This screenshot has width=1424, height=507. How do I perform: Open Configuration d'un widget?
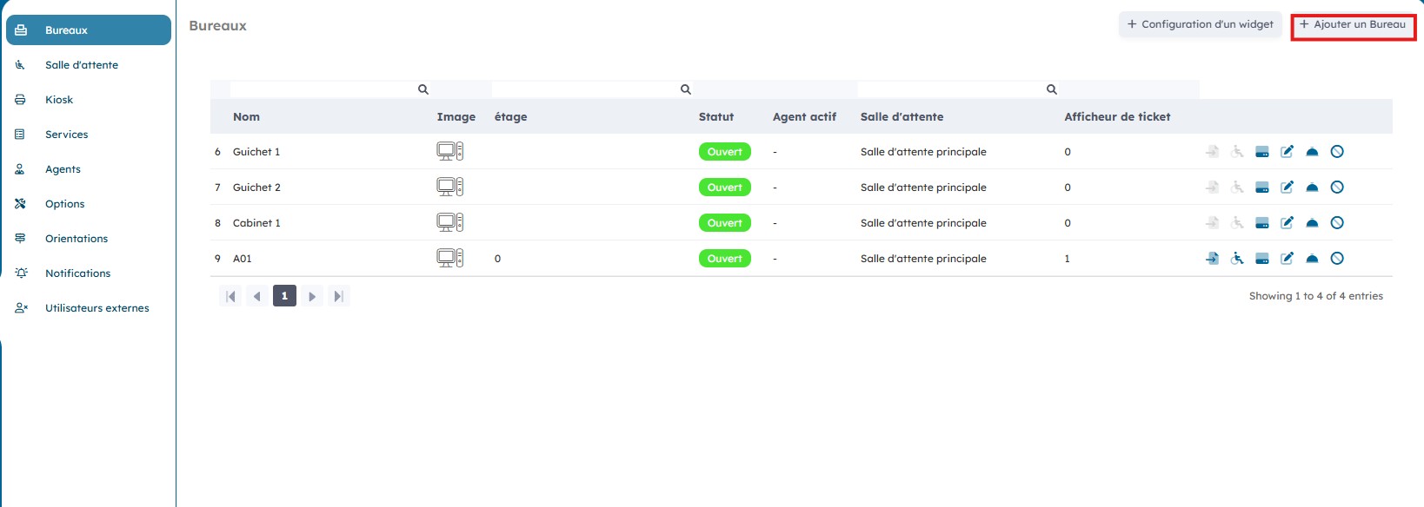pos(1200,25)
